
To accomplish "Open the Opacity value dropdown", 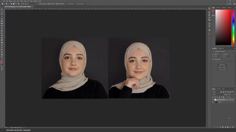I will click(x=230, y=95).
